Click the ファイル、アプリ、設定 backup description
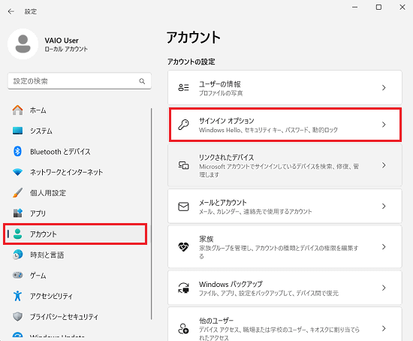The width and height of the screenshot is (413, 341). pos(268,293)
